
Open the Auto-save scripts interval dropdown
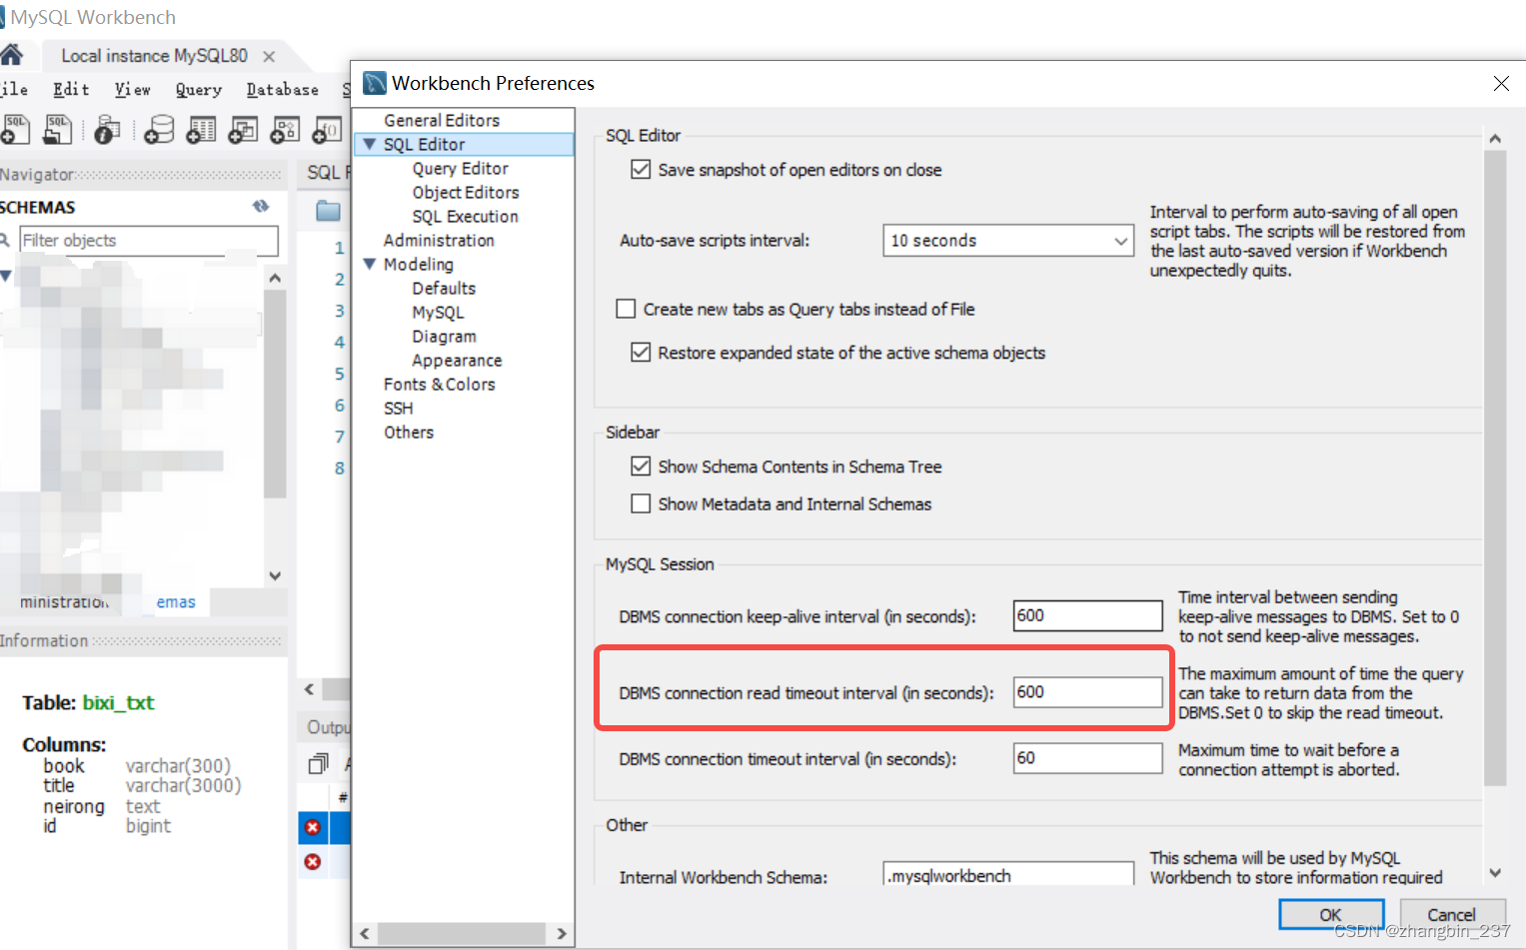(1008, 240)
